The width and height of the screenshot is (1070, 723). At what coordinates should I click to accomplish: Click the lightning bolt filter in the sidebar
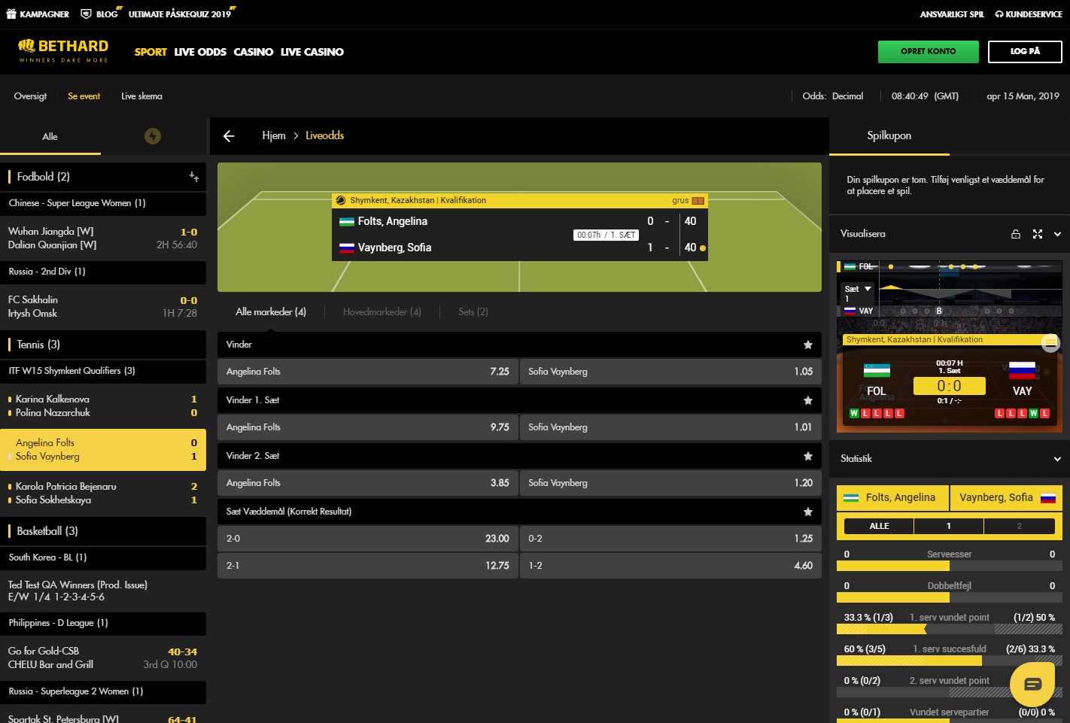[x=154, y=136]
